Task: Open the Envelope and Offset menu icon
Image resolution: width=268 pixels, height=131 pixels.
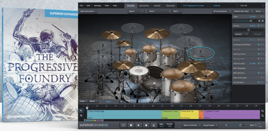Action: pos(261,45)
